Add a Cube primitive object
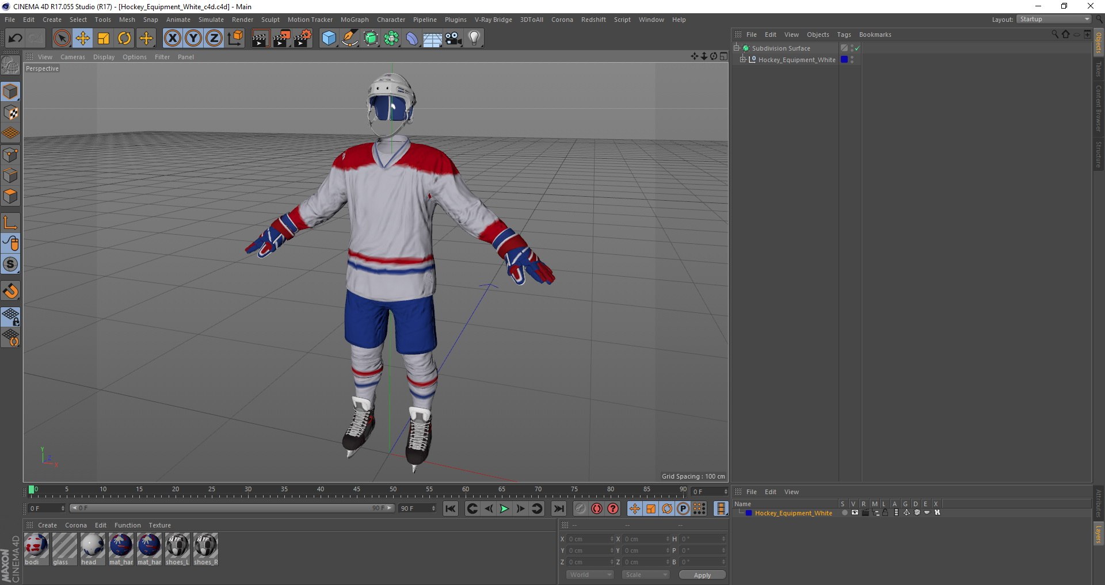Image resolution: width=1105 pixels, height=585 pixels. click(x=329, y=39)
